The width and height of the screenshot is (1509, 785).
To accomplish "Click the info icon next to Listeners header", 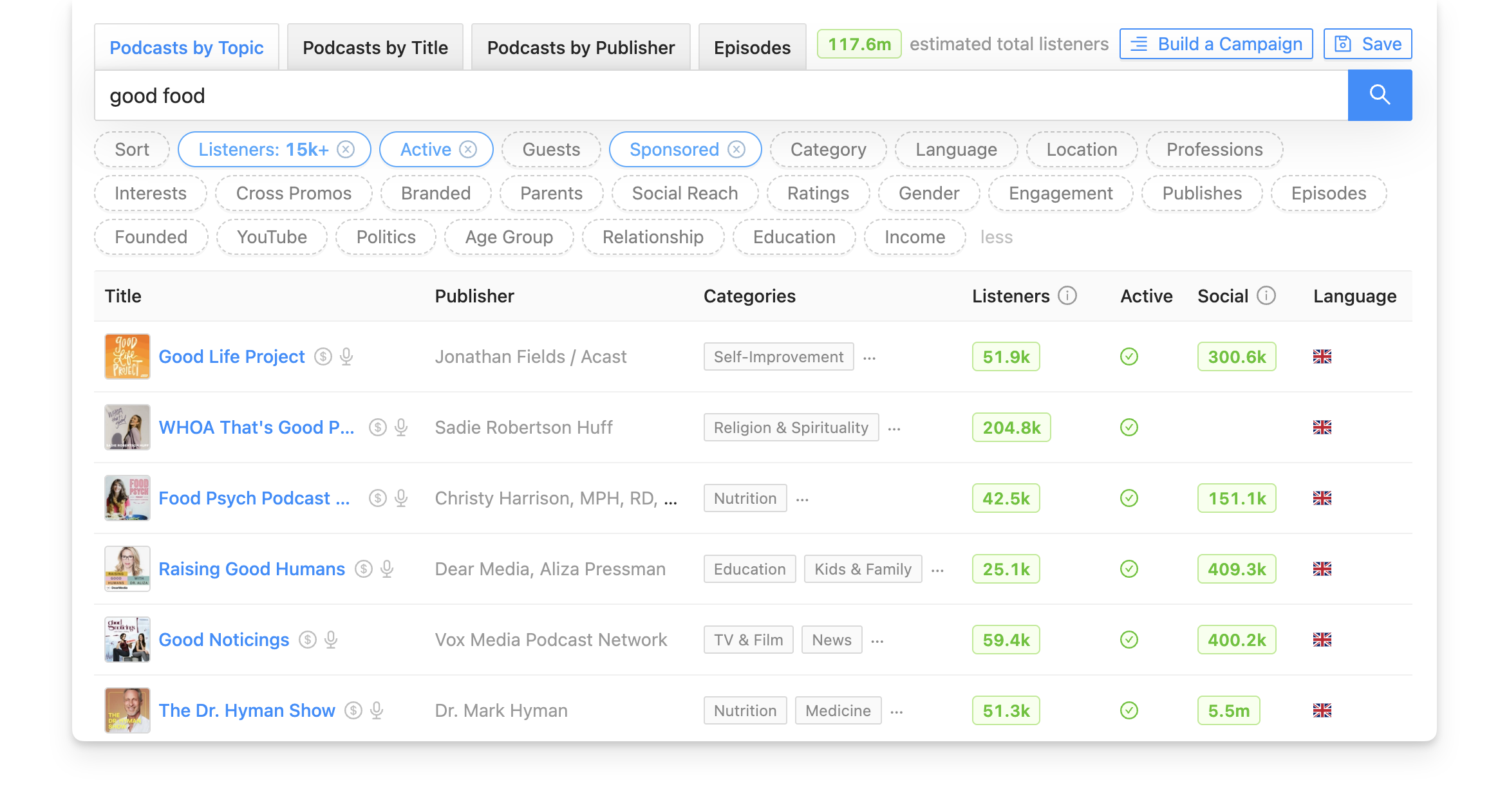I will click(1067, 297).
